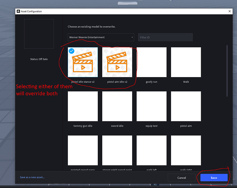
Task: Close the Asset Configuration dialog
Action: [229, 11]
